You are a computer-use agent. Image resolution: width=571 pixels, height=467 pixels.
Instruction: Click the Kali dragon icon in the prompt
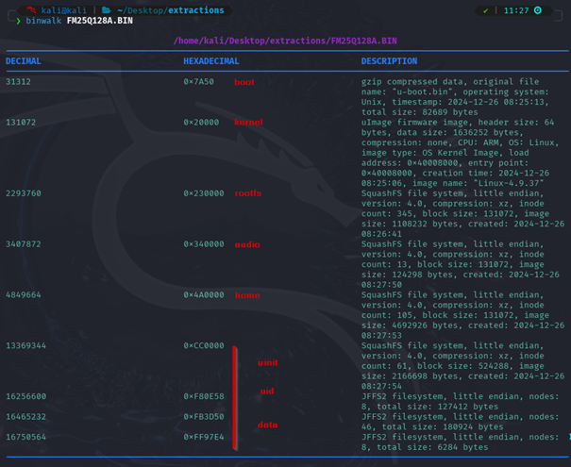(31, 10)
